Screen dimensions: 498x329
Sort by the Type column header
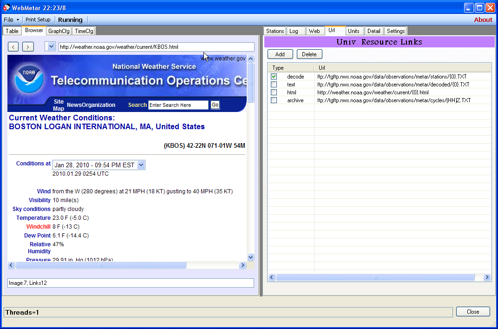pyautogui.click(x=291, y=68)
